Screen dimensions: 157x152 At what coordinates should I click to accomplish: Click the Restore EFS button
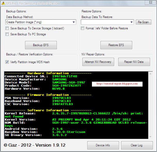[x=116, y=45]
